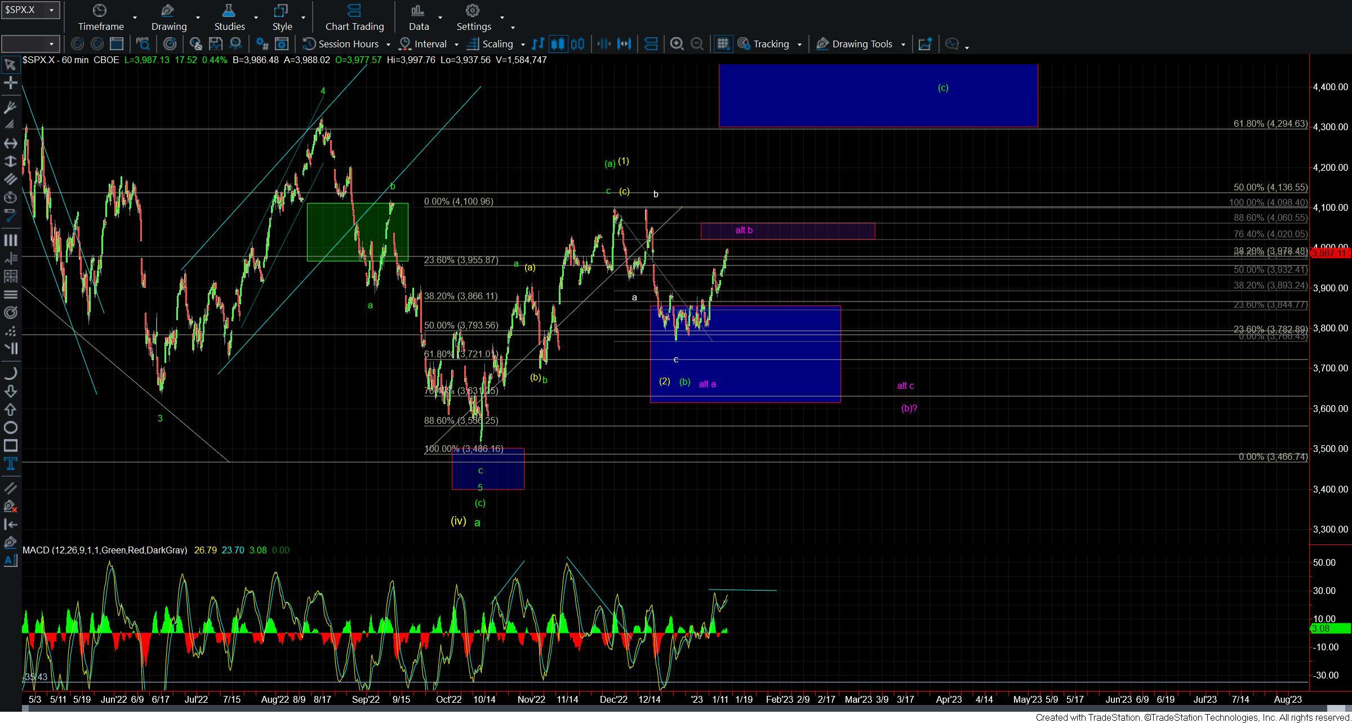Expand the Session Hours dropdown arrow
The image size is (1352, 723).
pos(388,44)
